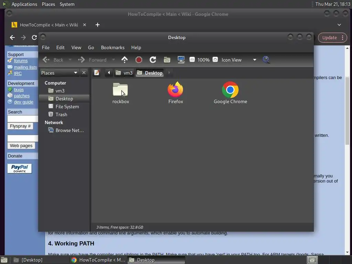Open Forward history dropdown arrow
The image size is (352, 264).
pos(113,60)
